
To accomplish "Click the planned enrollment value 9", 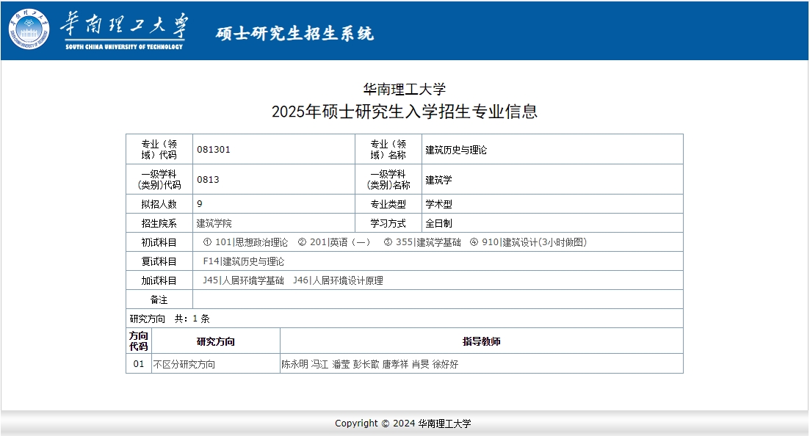I will click(x=200, y=203).
